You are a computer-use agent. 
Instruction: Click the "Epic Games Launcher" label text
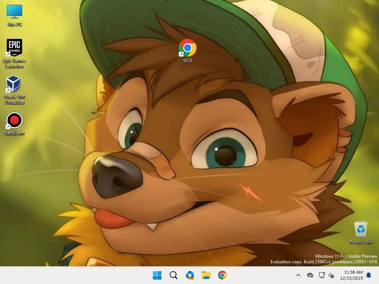coord(14,63)
